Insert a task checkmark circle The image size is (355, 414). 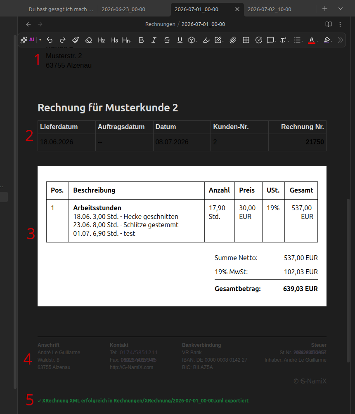coord(259,40)
